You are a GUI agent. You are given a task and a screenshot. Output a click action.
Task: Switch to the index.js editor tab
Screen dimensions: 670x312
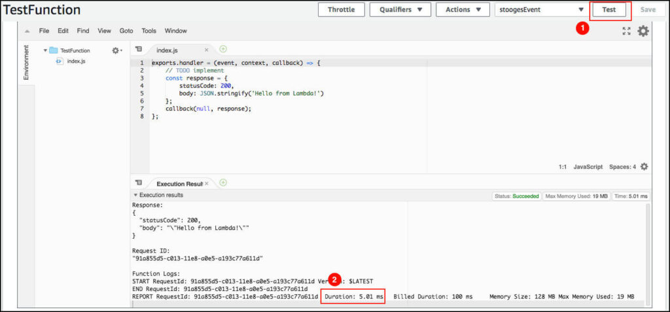coord(167,50)
